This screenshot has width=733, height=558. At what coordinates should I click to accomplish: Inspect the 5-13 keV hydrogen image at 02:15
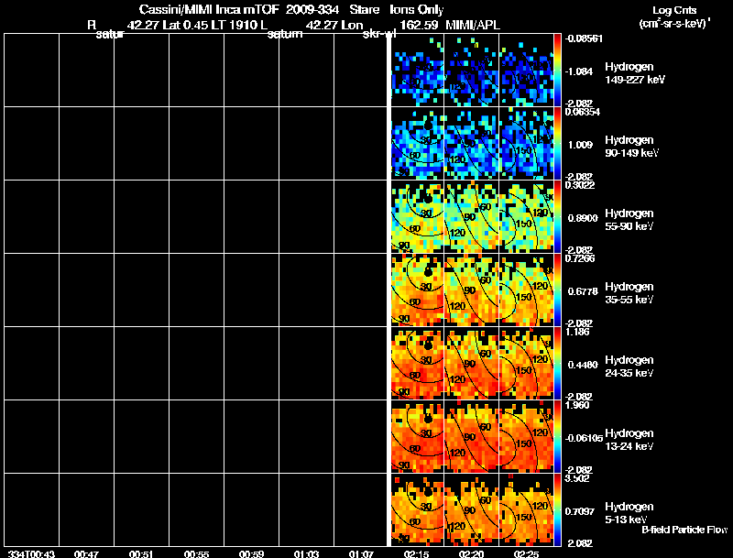tap(417, 509)
